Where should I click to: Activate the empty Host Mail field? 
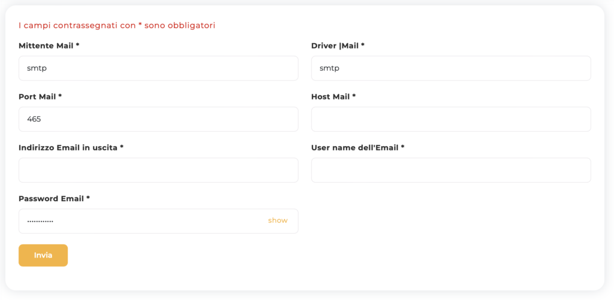click(x=451, y=119)
